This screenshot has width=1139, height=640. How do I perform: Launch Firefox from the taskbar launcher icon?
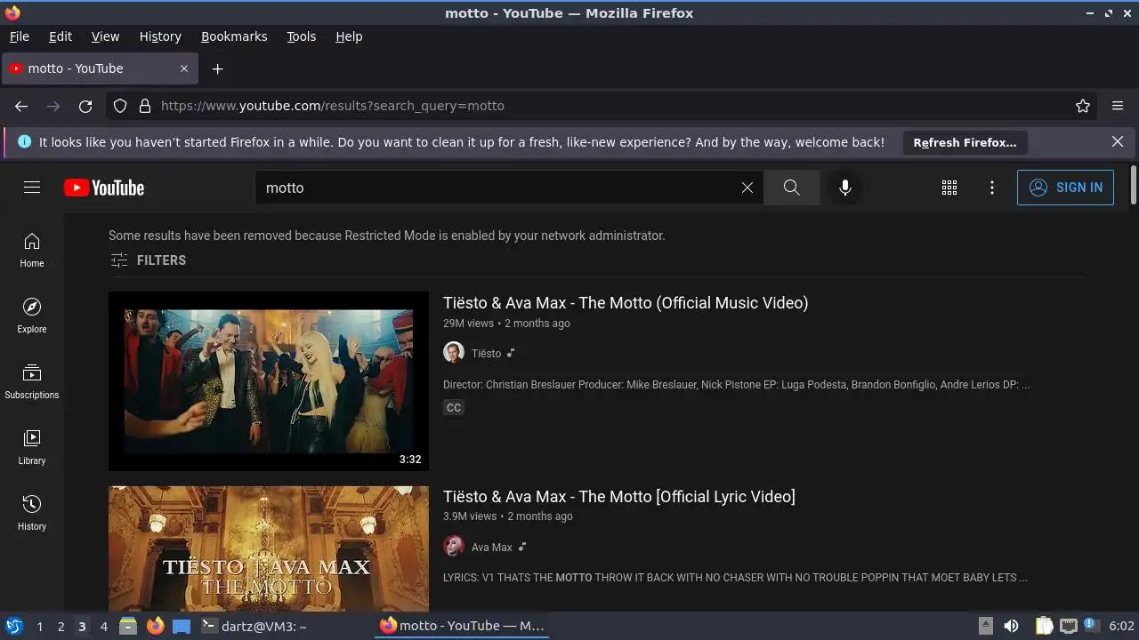click(x=155, y=626)
